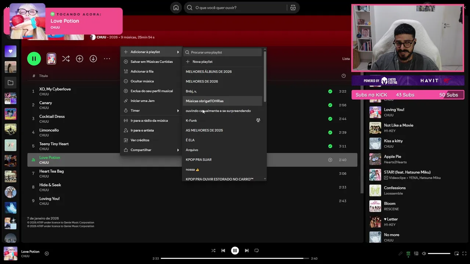470x264 pixels.
Task: Toggle saved checkmark for Limoncello
Action: click(330, 132)
